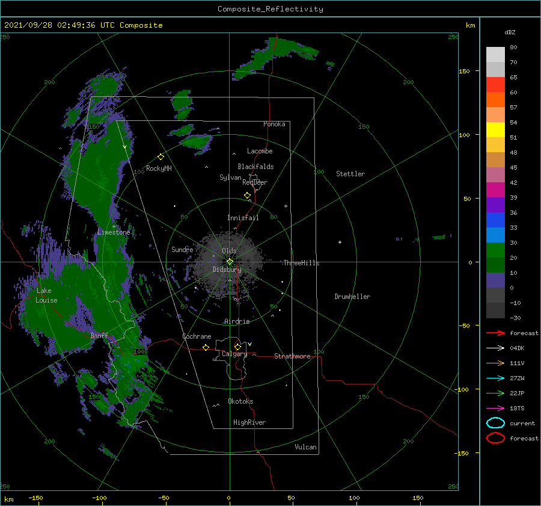This screenshot has width=541, height=506.
Task: Click the red 60 dBZ color swatch
Action: pos(495,85)
